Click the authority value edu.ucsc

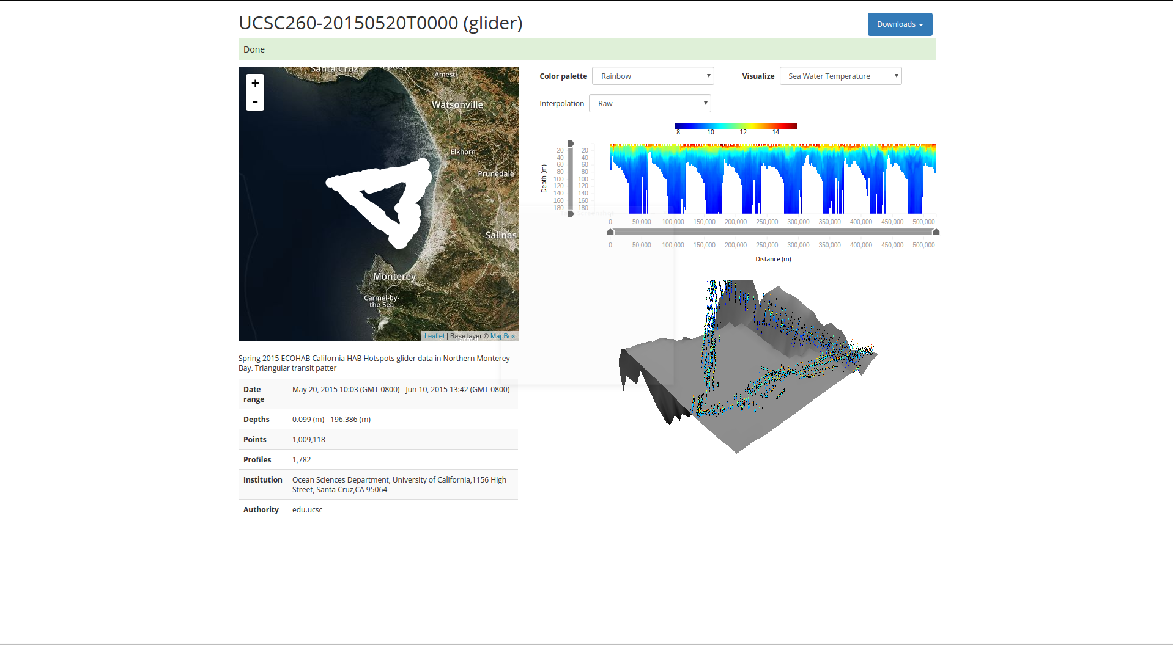click(307, 510)
